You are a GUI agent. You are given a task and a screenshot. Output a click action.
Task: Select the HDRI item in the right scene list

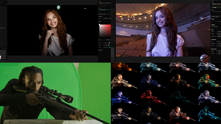pos(216,7)
